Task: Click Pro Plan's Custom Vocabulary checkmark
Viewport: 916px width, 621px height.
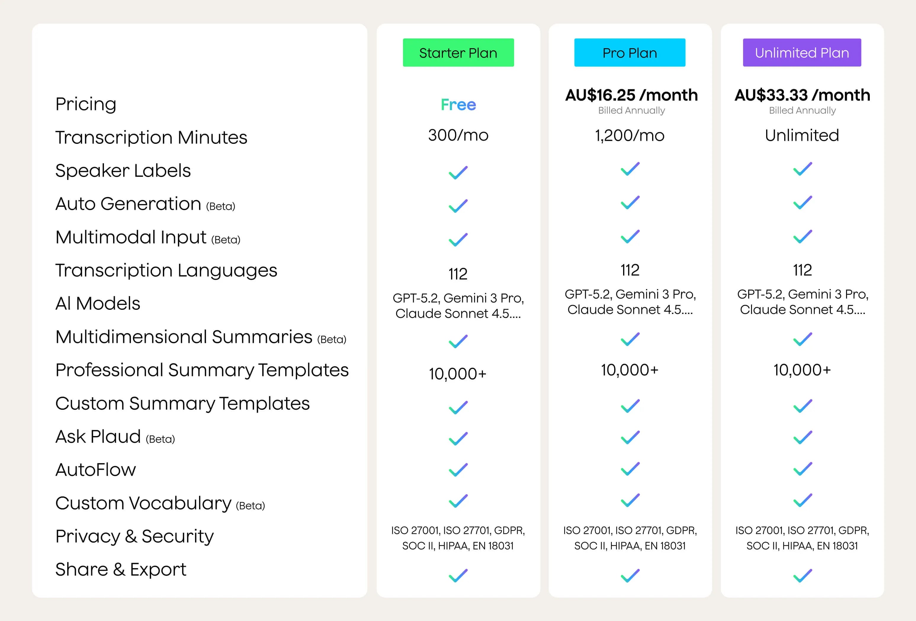Action: (630, 500)
